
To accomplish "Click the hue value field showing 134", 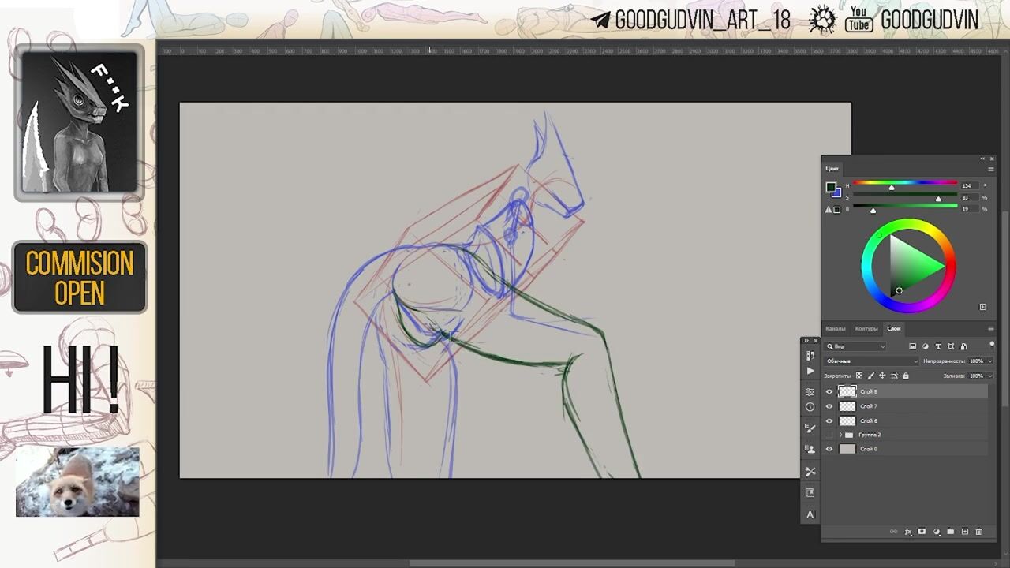I will (x=970, y=186).
